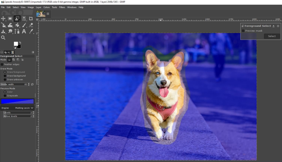Select the Move tool

(x=4, y=18)
